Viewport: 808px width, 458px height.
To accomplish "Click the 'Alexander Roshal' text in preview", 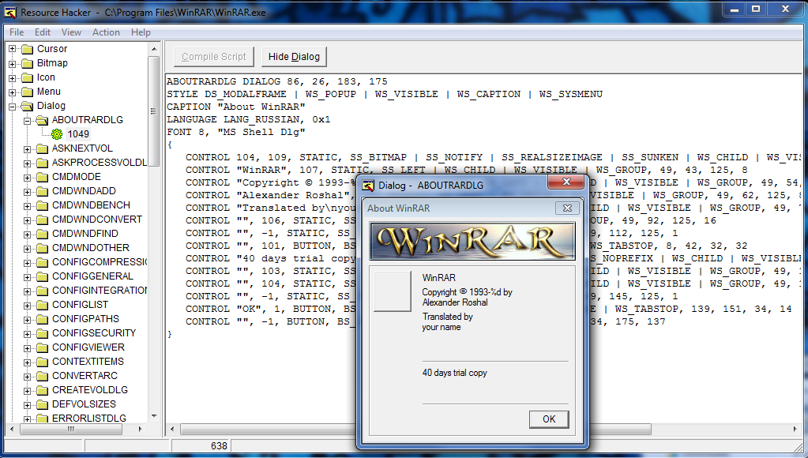I will [455, 302].
